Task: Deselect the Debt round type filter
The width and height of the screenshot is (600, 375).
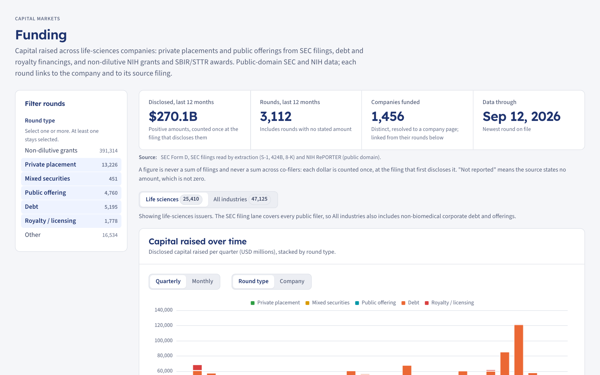Action: pos(71,207)
